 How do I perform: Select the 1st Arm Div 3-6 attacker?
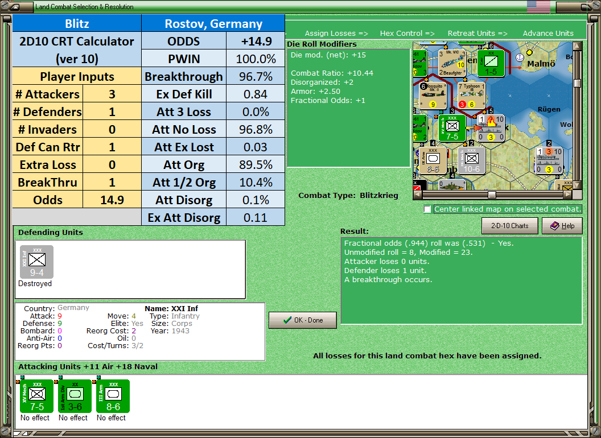click(75, 396)
